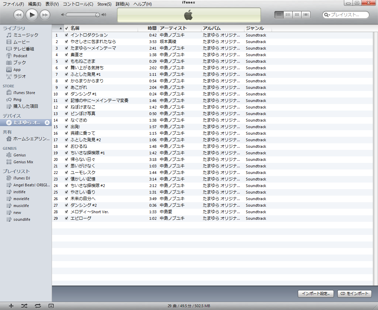Open soundlife playlist

coord(18,219)
